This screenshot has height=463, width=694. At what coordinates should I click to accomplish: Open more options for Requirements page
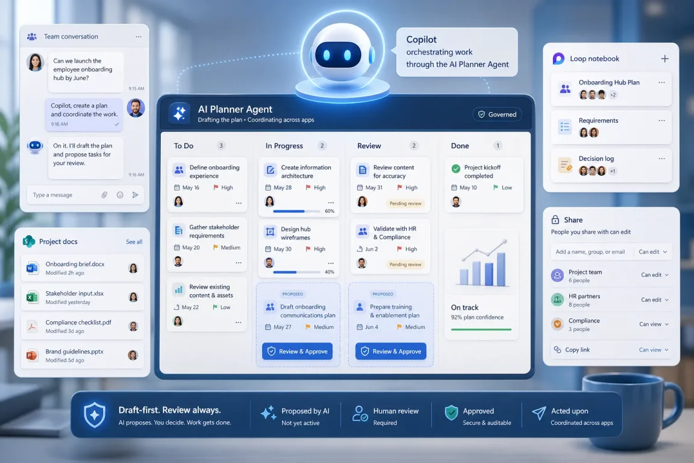point(661,121)
